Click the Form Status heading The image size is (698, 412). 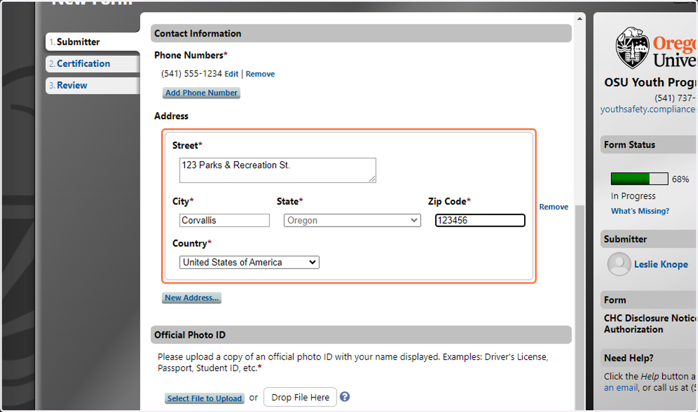coord(629,145)
